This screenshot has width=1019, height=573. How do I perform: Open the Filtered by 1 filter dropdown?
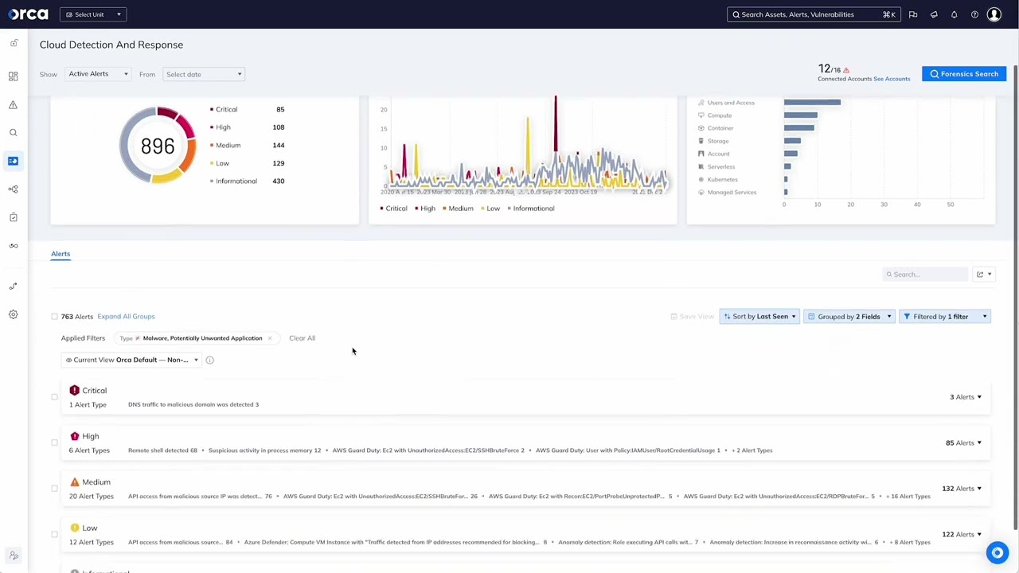pyautogui.click(x=945, y=317)
